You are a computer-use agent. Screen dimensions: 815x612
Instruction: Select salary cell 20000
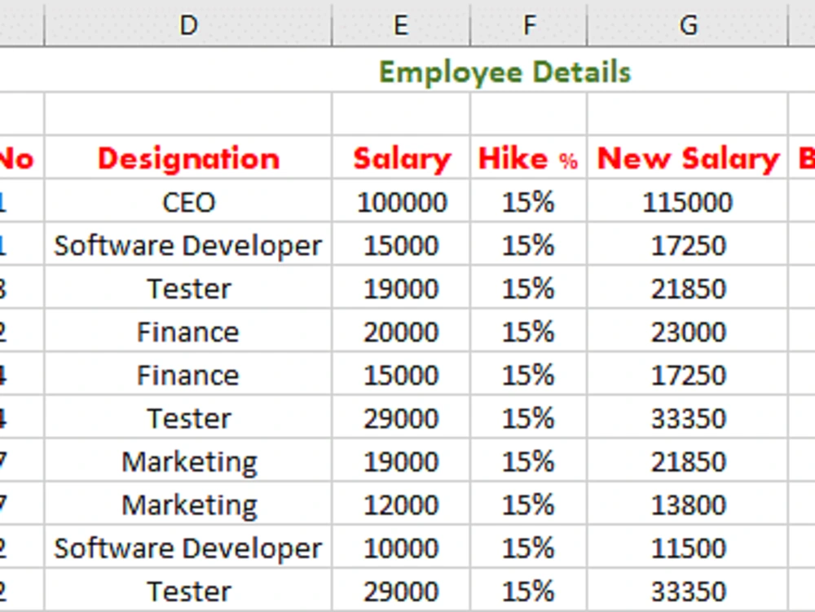click(401, 331)
